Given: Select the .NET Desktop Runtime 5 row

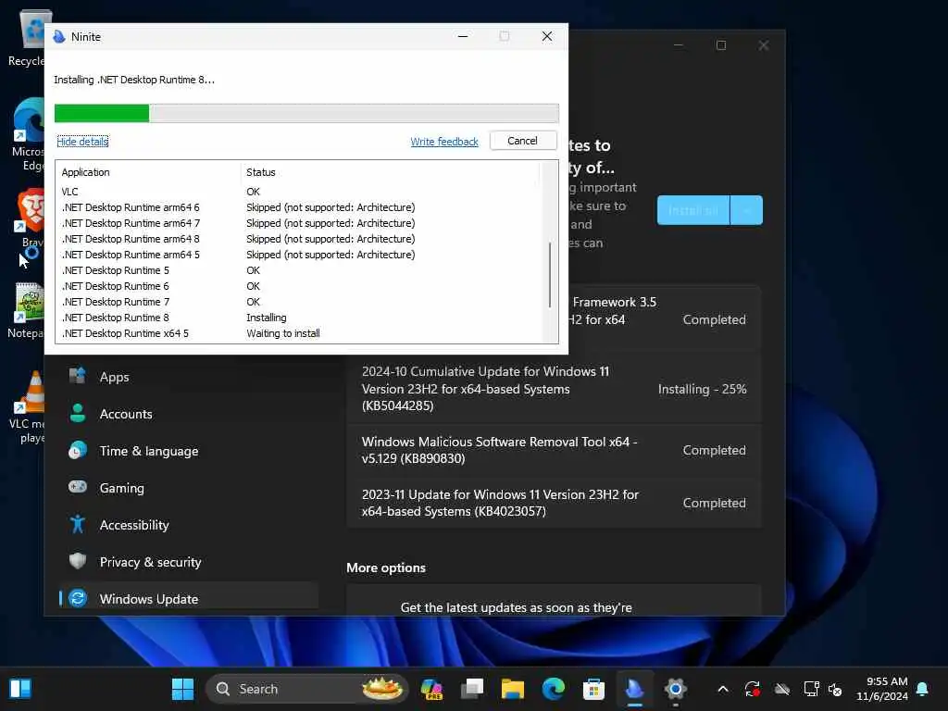Looking at the screenshot, I should pyautogui.click(x=299, y=270).
